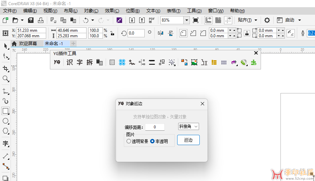The image size is (315, 181).
Task: Open the 贴齐 snap-to dropdown
Action: click(247, 20)
